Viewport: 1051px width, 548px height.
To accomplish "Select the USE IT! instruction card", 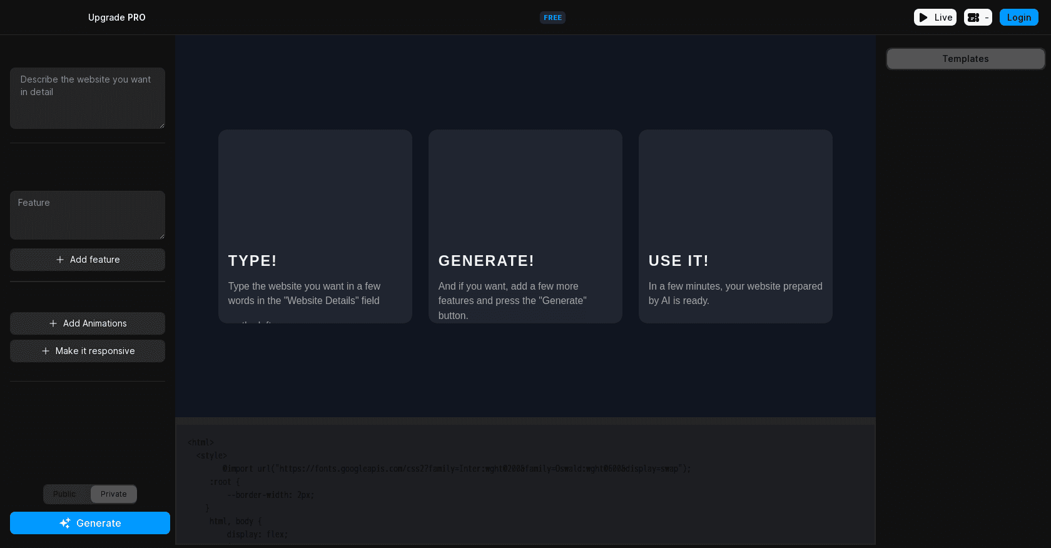I will click(x=736, y=226).
